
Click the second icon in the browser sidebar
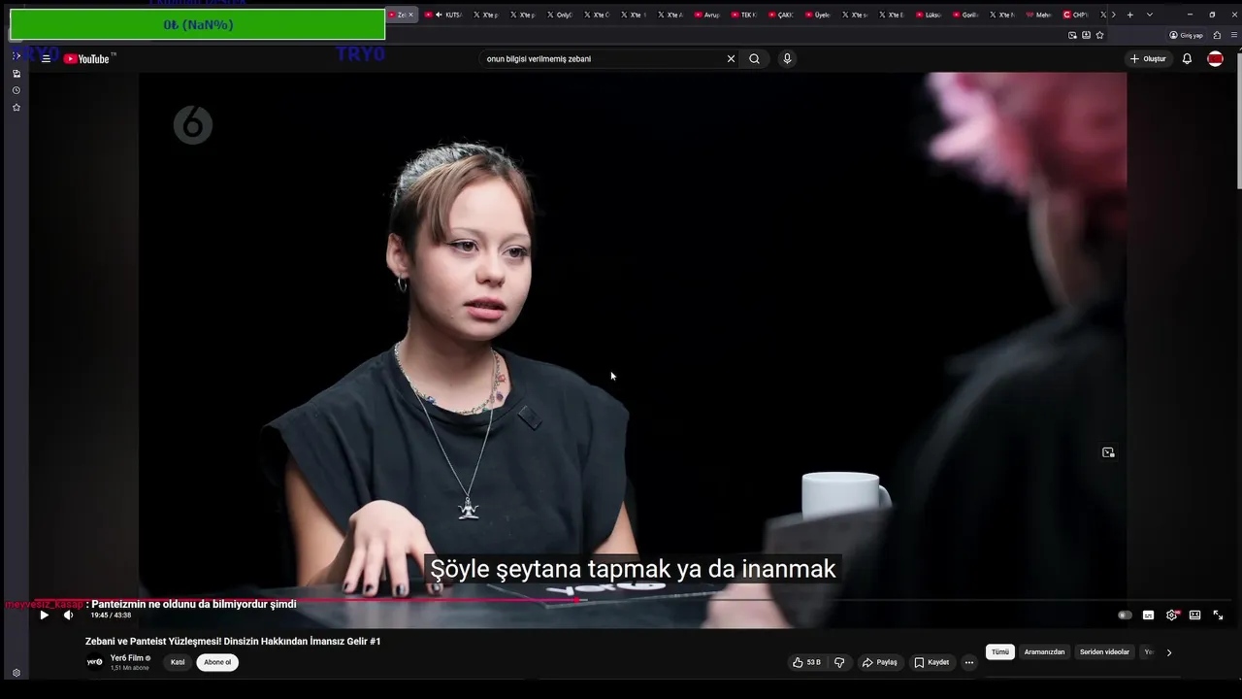(x=16, y=74)
